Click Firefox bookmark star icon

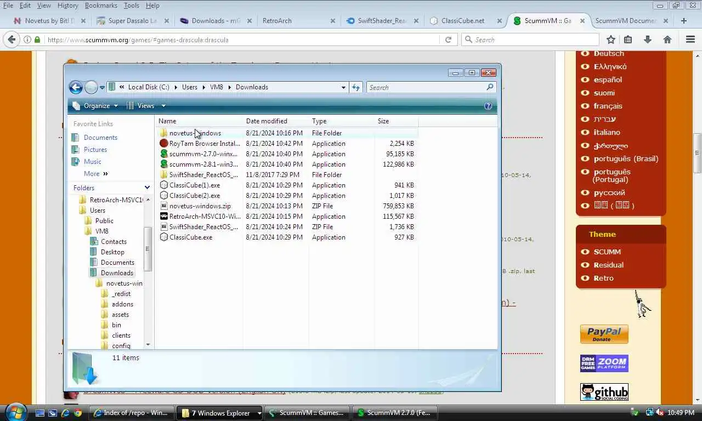point(611,39)
